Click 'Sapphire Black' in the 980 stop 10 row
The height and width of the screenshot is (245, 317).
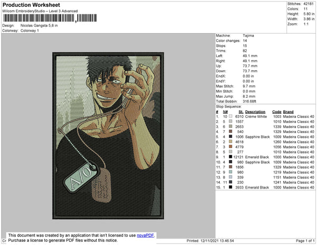257,162
